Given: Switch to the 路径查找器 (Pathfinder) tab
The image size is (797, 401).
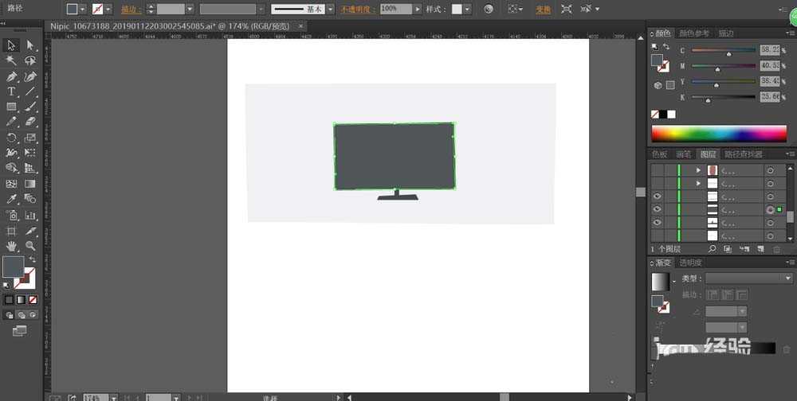Looking at the screenshot, I should pyautogui.click(x=742, y=154).
